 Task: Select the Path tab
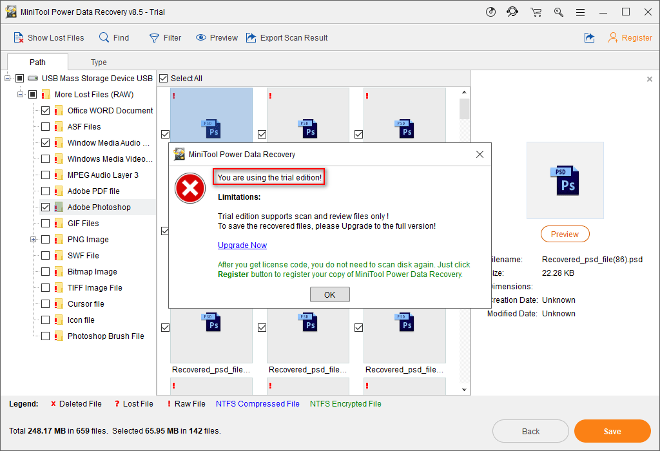point(37,62)
